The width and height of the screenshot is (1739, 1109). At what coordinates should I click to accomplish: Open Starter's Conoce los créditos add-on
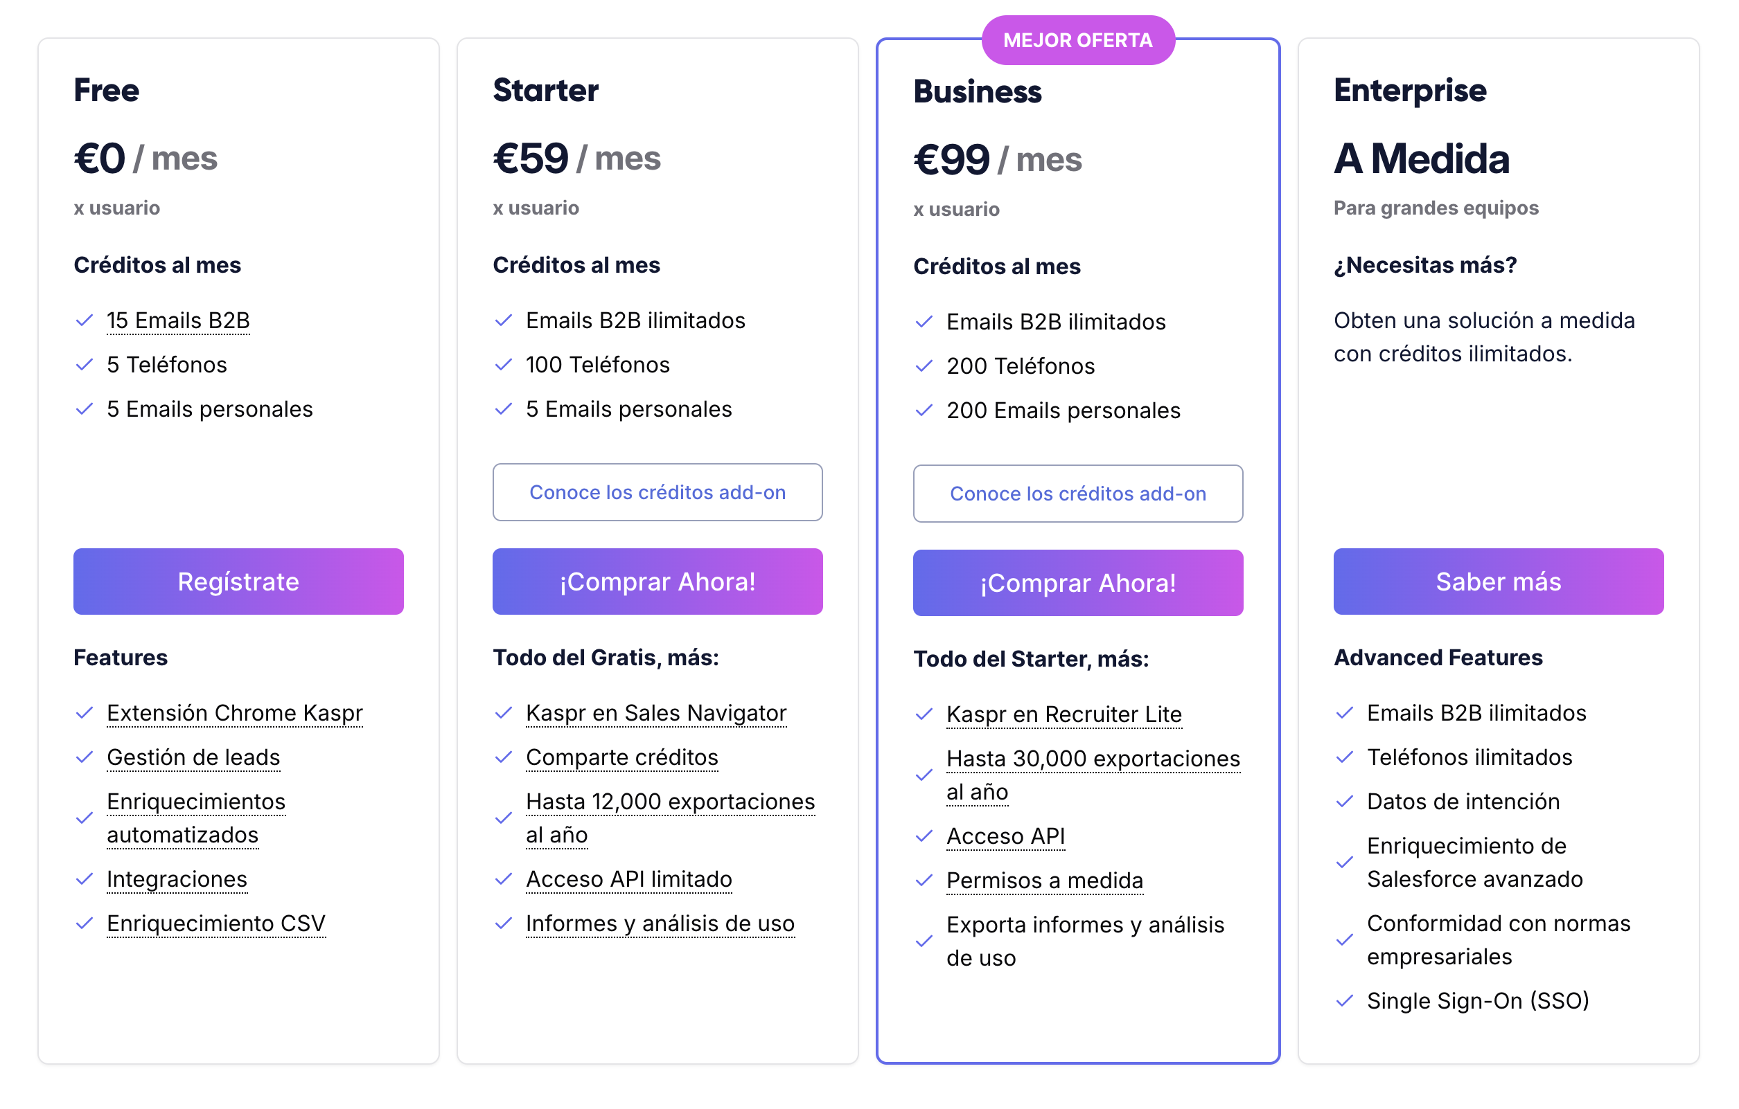click(x=657, y=492)
